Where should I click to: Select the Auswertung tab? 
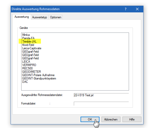(22, 17)
